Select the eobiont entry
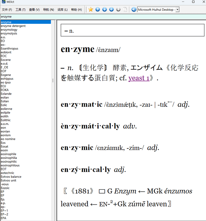 tap(6, 52)
